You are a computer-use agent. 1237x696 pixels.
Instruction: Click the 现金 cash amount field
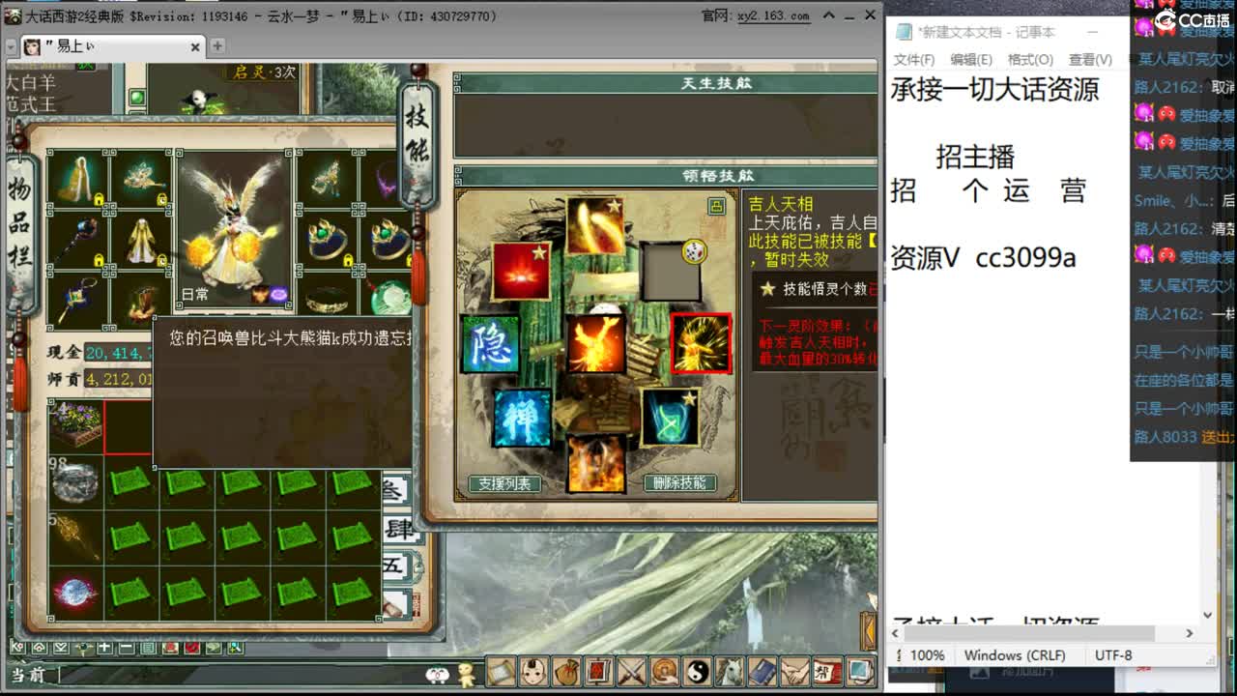click(x=118, y=353)
